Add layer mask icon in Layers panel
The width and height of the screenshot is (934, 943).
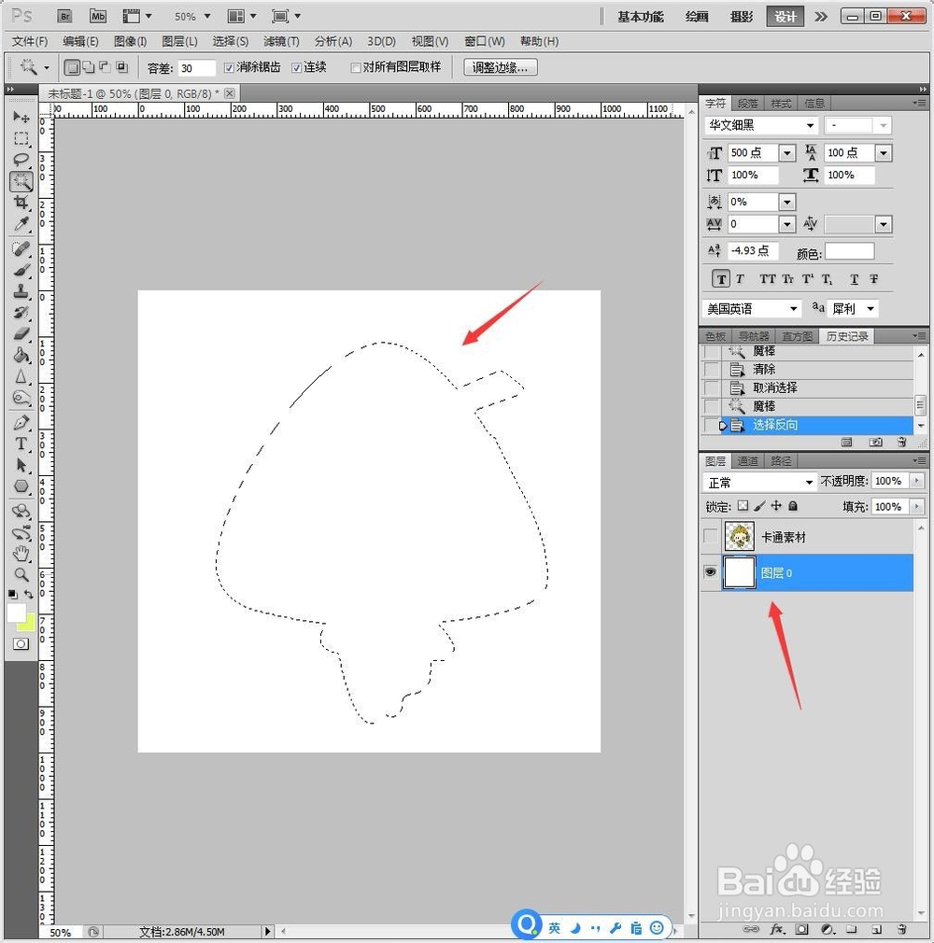click(801, 929)
